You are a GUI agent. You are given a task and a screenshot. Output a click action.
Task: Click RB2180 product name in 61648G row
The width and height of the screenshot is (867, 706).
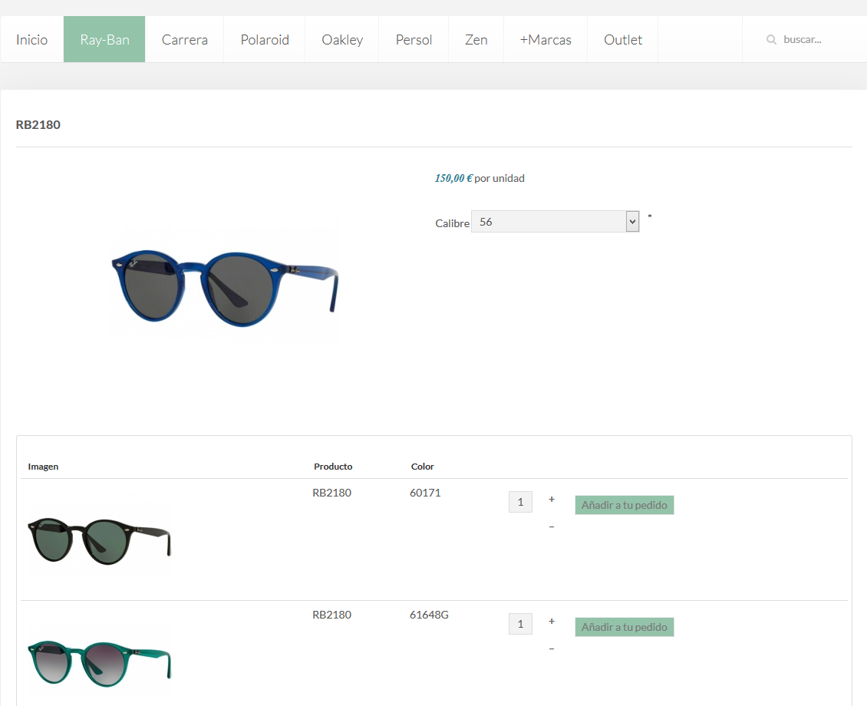pos(331,615)
